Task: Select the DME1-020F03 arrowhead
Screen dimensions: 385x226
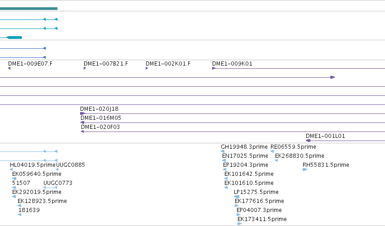Action: (82, 132)
